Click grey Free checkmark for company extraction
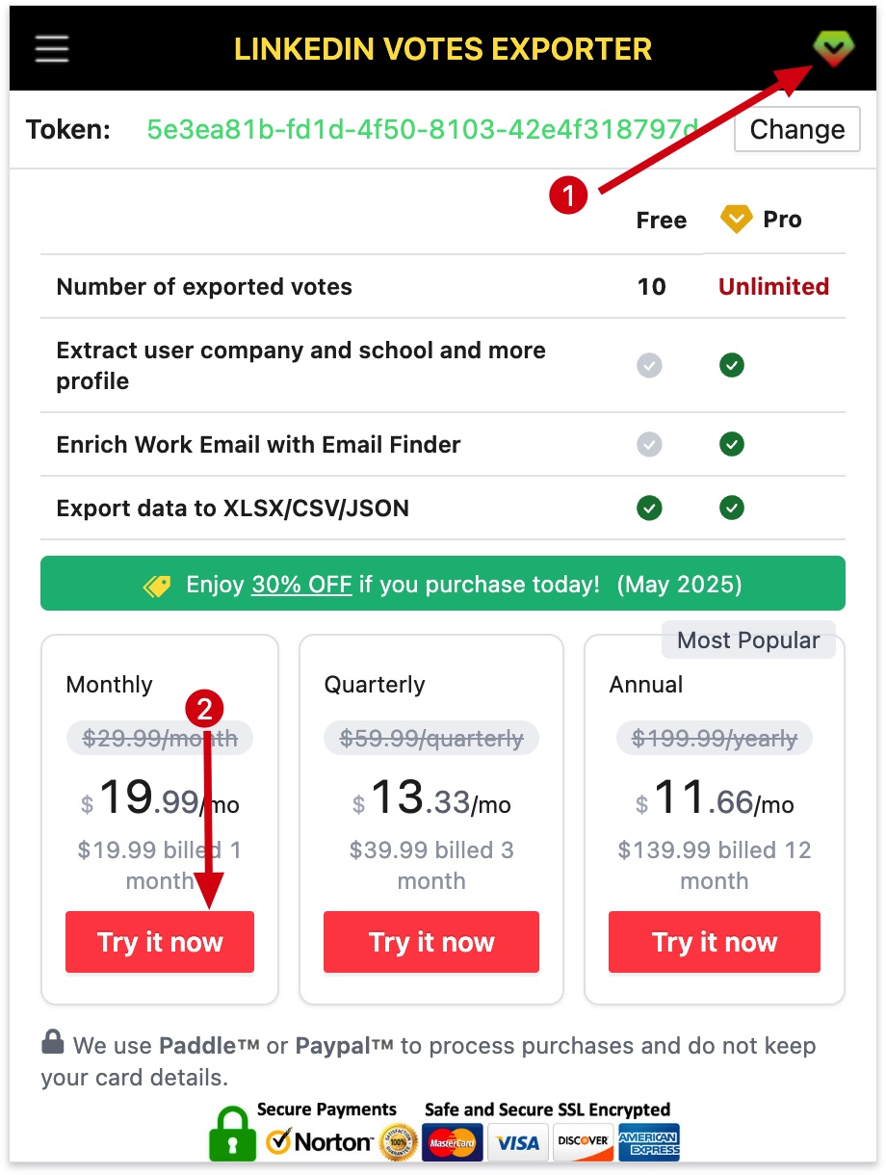The image size is (886, 1175). tap(650, 365)
